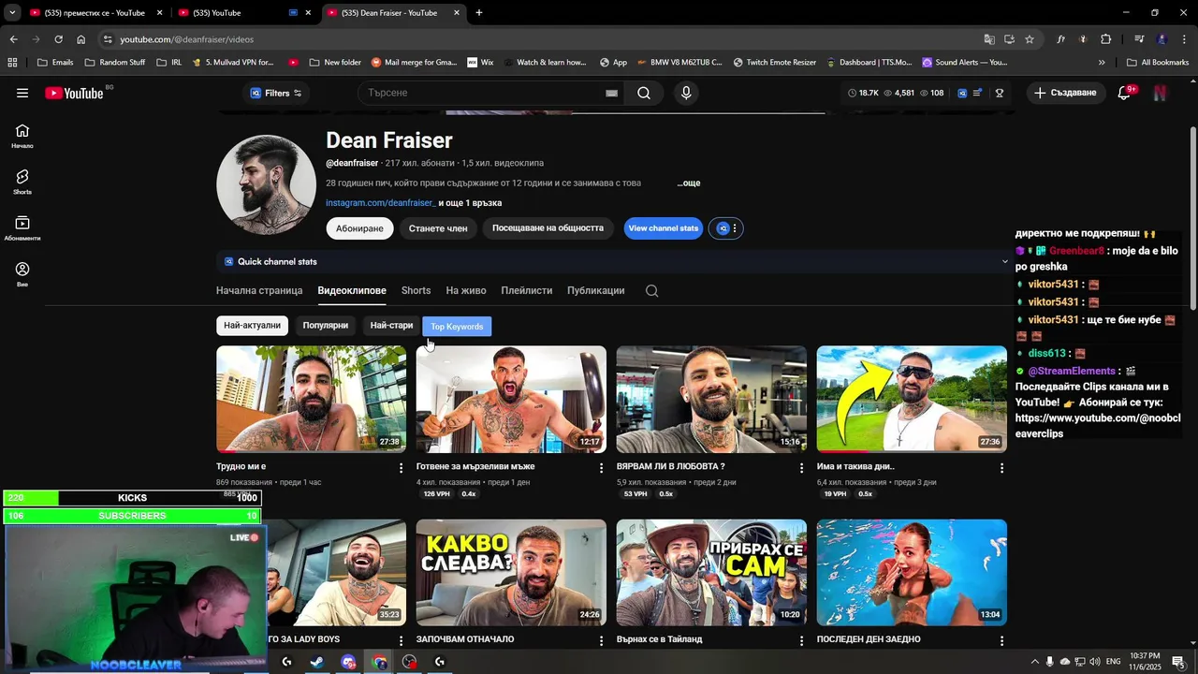Viewport: 1198px width, 674px height.
Task: Select the Плейлисти channel tab
Action: click(526, 290)
